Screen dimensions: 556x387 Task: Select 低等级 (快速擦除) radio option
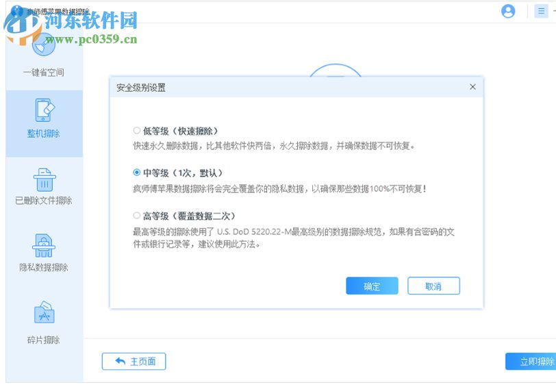[136, 131]
